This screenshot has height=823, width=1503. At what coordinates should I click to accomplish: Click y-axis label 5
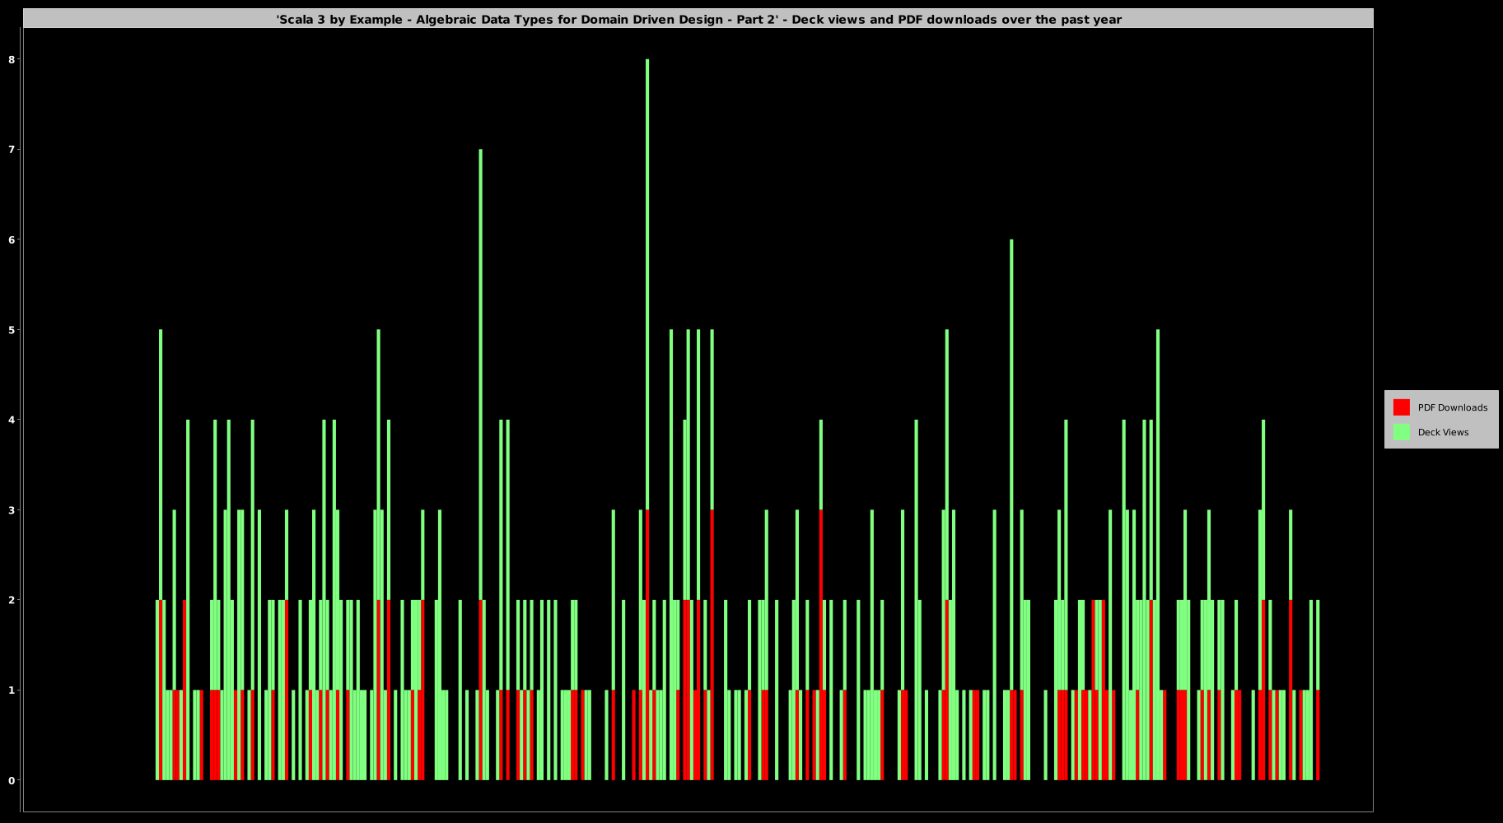coord(12,330)
